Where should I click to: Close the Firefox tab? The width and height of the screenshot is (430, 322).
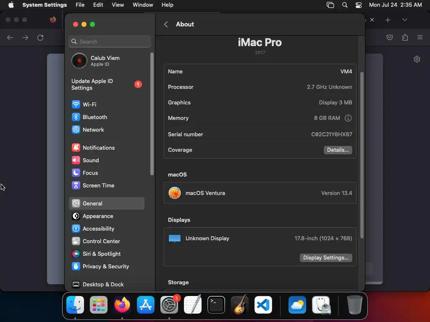pos(372,20)
